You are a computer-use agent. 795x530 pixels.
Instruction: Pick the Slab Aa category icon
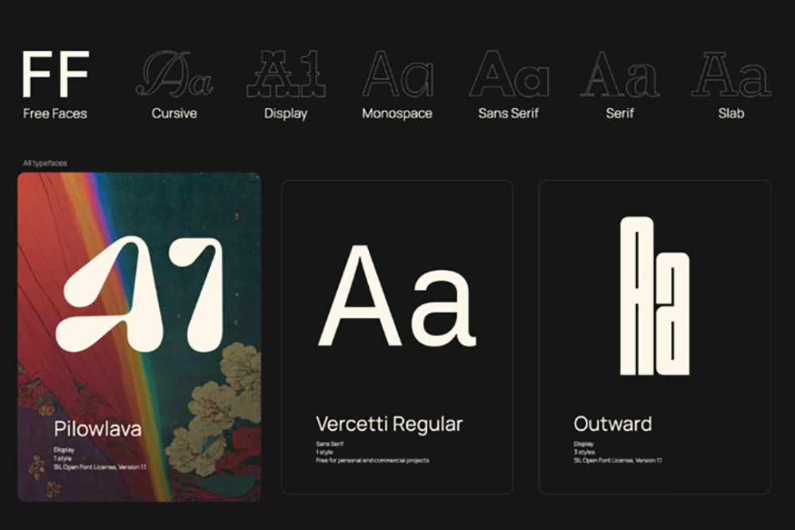pos(731,73)
